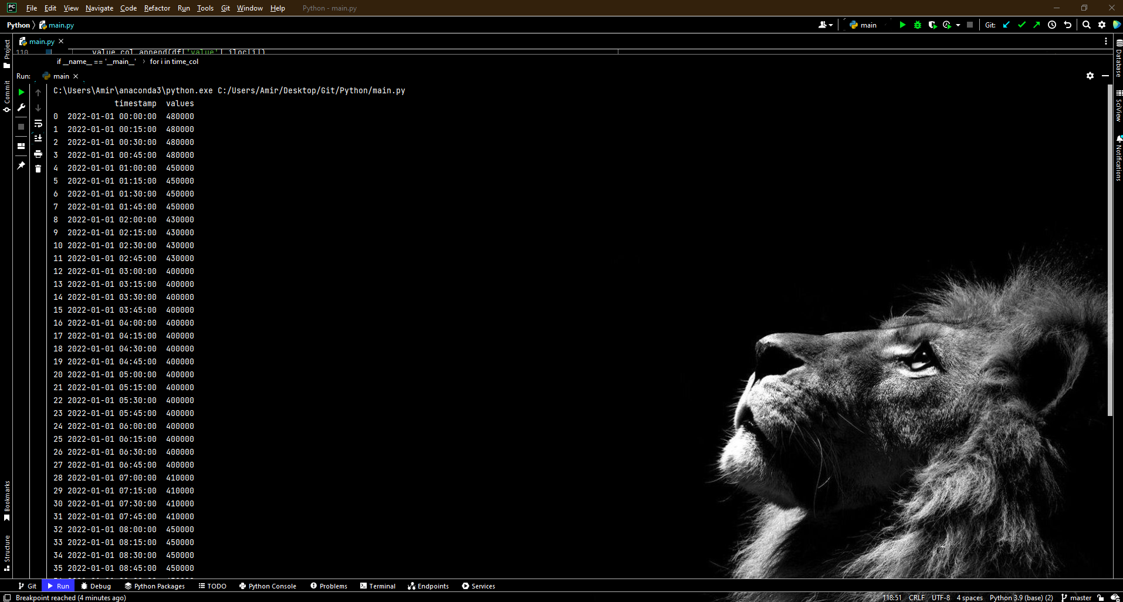Clear all console output with trash icon
1123x602 pixels.
tap(38, 169)
